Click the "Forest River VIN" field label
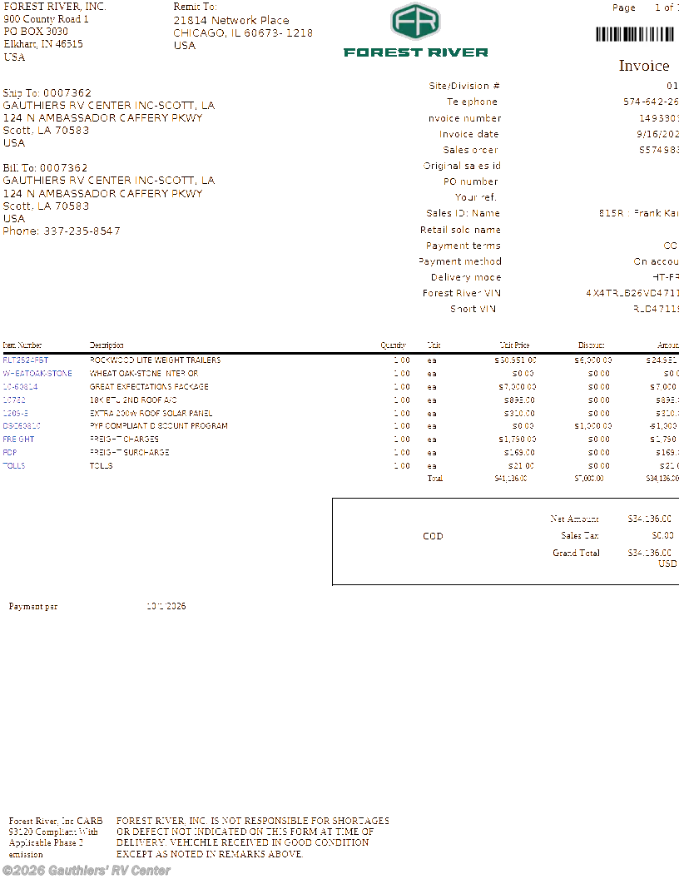 [x=462, y=293]
